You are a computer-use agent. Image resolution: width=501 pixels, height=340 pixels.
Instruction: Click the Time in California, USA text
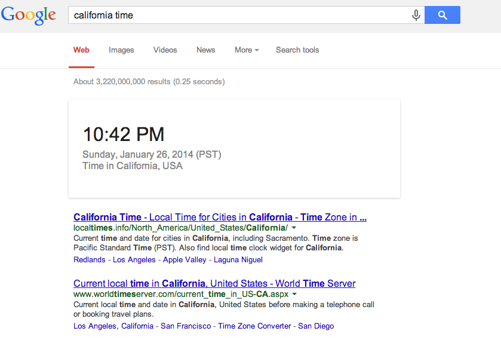pyautogui.click(x=133, y=166)
